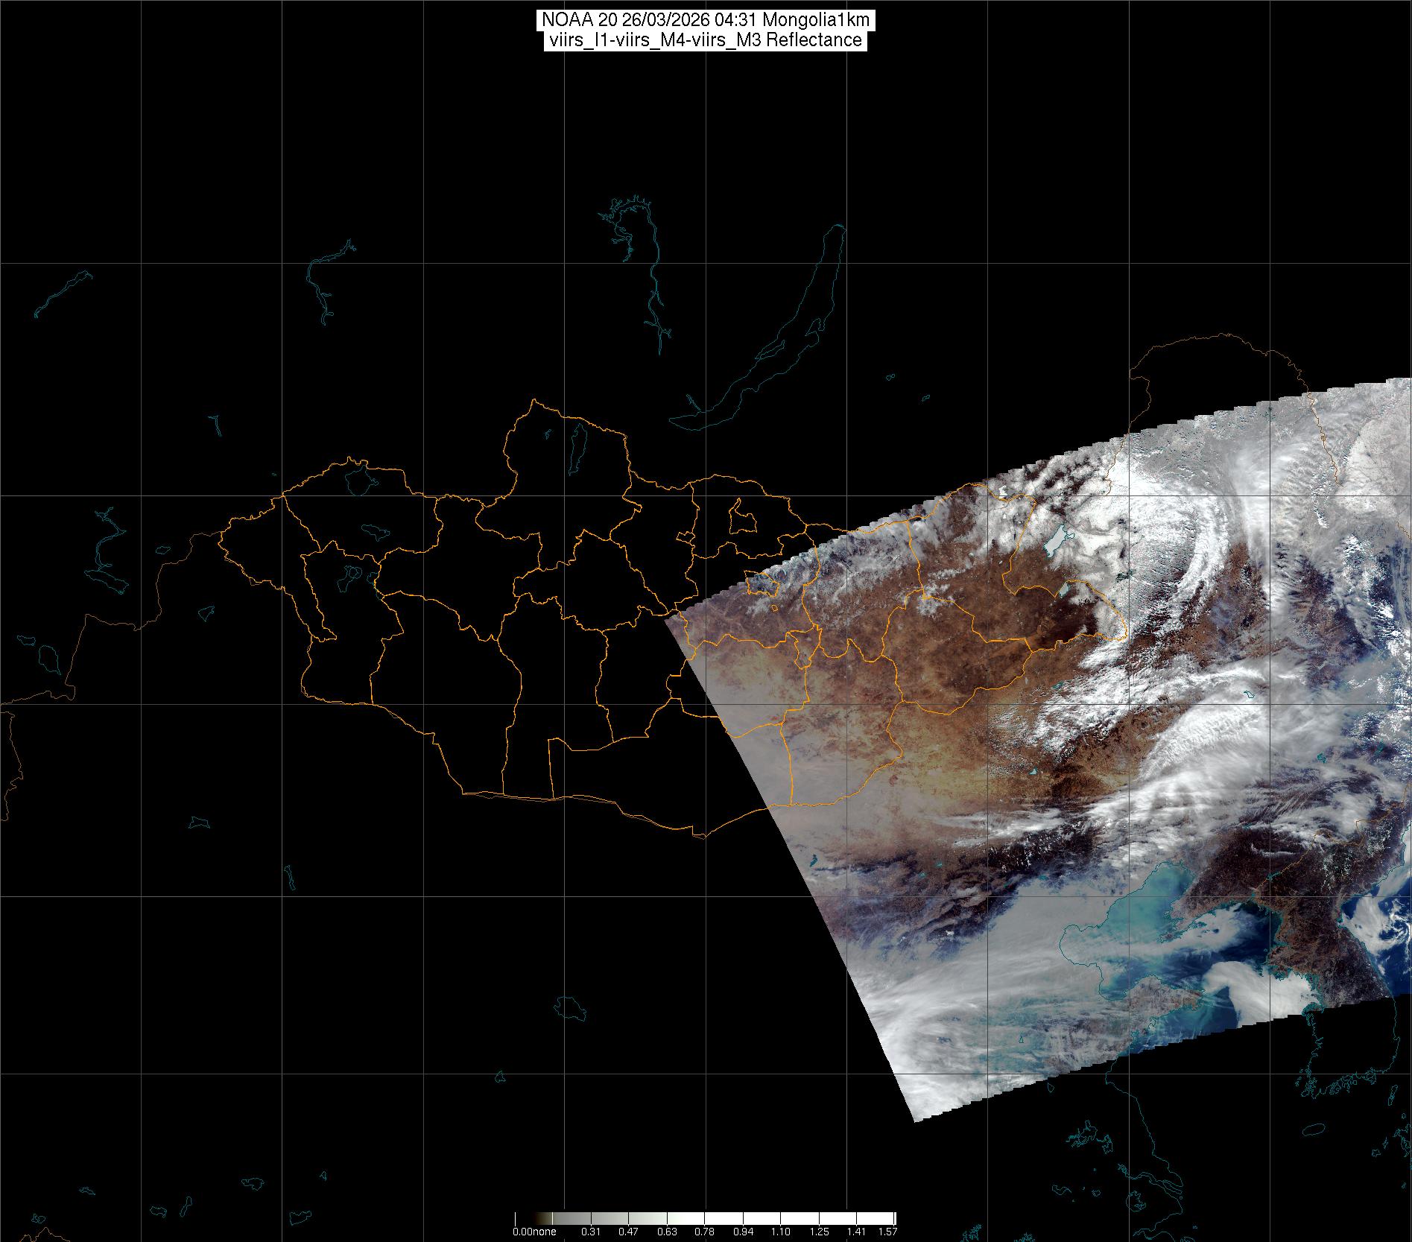Click the southernmost tip of Mongolia's border
The height and width of the screenshot is (1242, 1412).
pyautogui.click(x=699, y=836)
